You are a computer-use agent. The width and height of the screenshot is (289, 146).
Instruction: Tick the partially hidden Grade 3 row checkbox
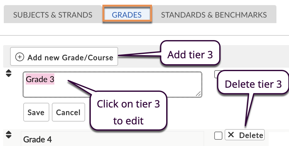point(216,74)
